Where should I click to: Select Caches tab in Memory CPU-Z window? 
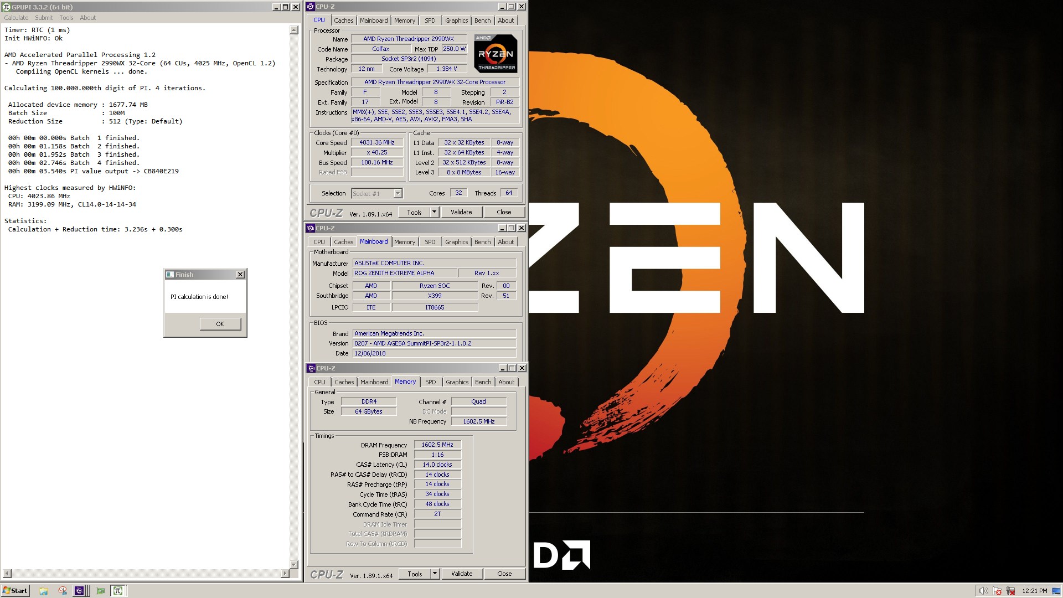click(344, 382)
